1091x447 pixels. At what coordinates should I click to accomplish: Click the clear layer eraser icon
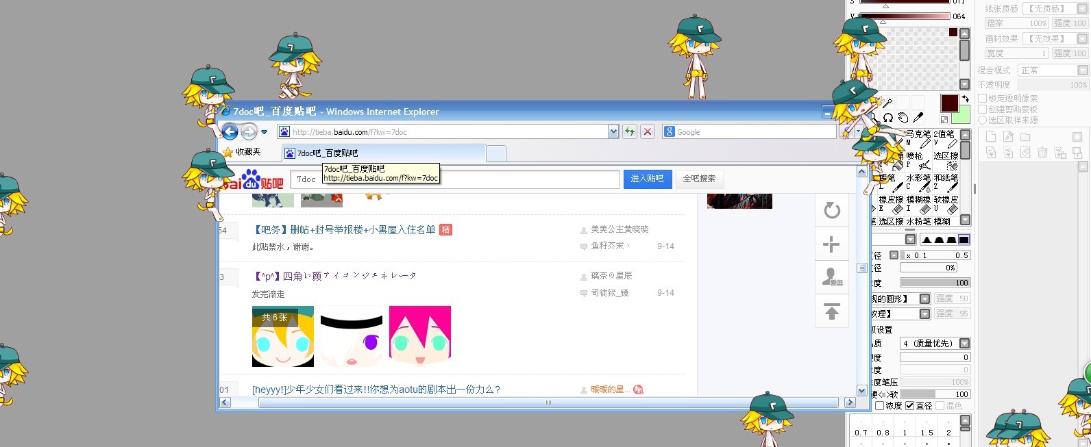coord(1025,153)
